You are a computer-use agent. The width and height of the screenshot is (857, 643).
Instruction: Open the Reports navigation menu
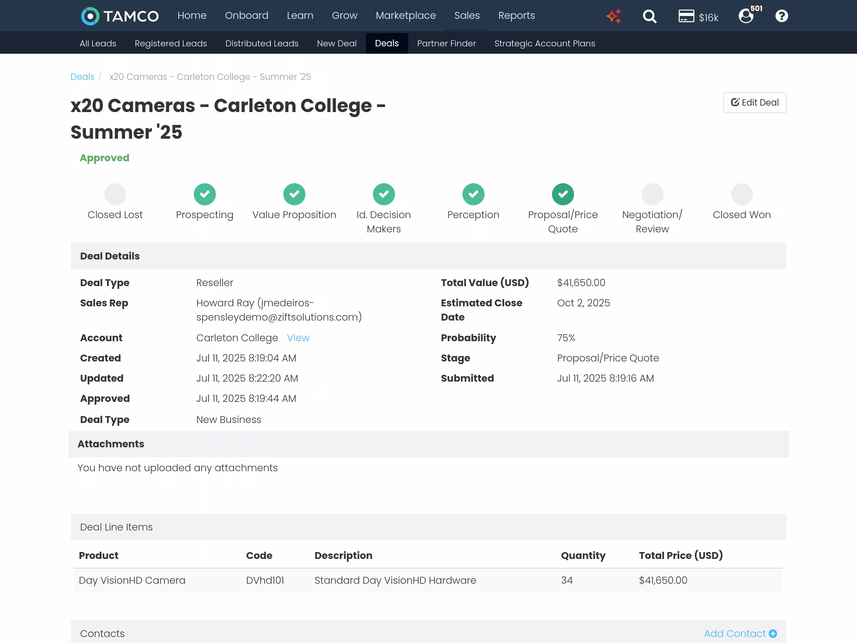pyautogui.click(x=516, y=16)
